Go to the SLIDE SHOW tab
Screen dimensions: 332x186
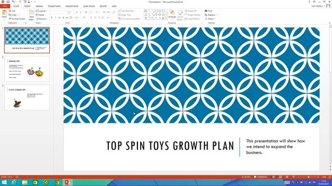pyautogui.click(x=89, y=6)
